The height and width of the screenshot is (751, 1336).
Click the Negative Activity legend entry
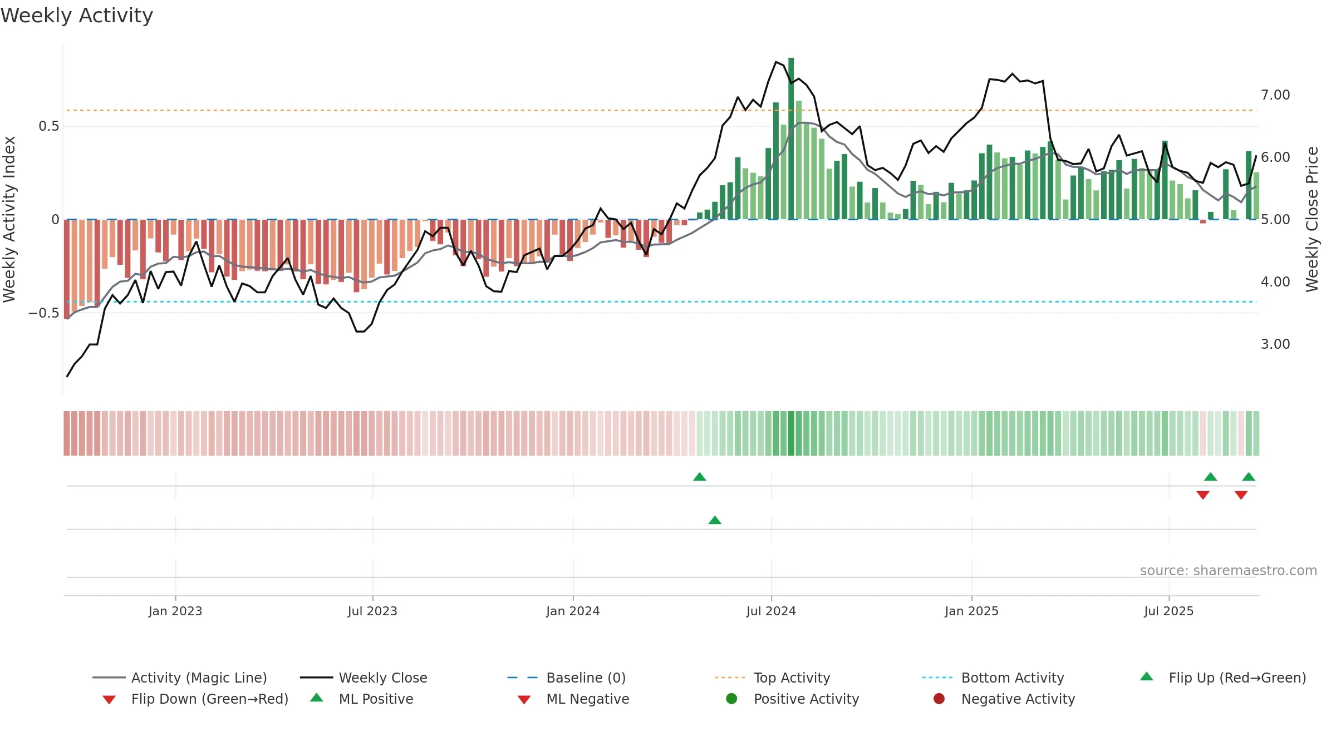click(x=1004, y=699)
